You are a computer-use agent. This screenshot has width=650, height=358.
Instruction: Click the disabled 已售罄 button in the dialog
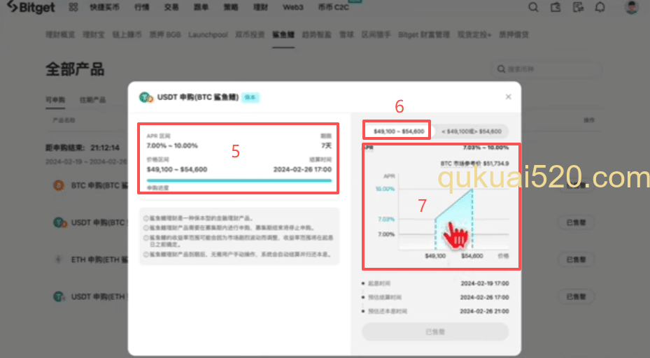pyautogui.click(x=435, y=332)
